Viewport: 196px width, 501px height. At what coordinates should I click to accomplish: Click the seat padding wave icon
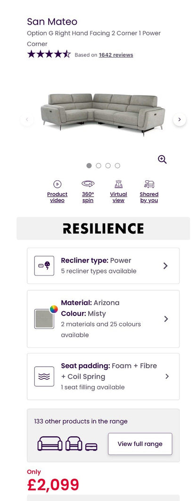point(44,376)
